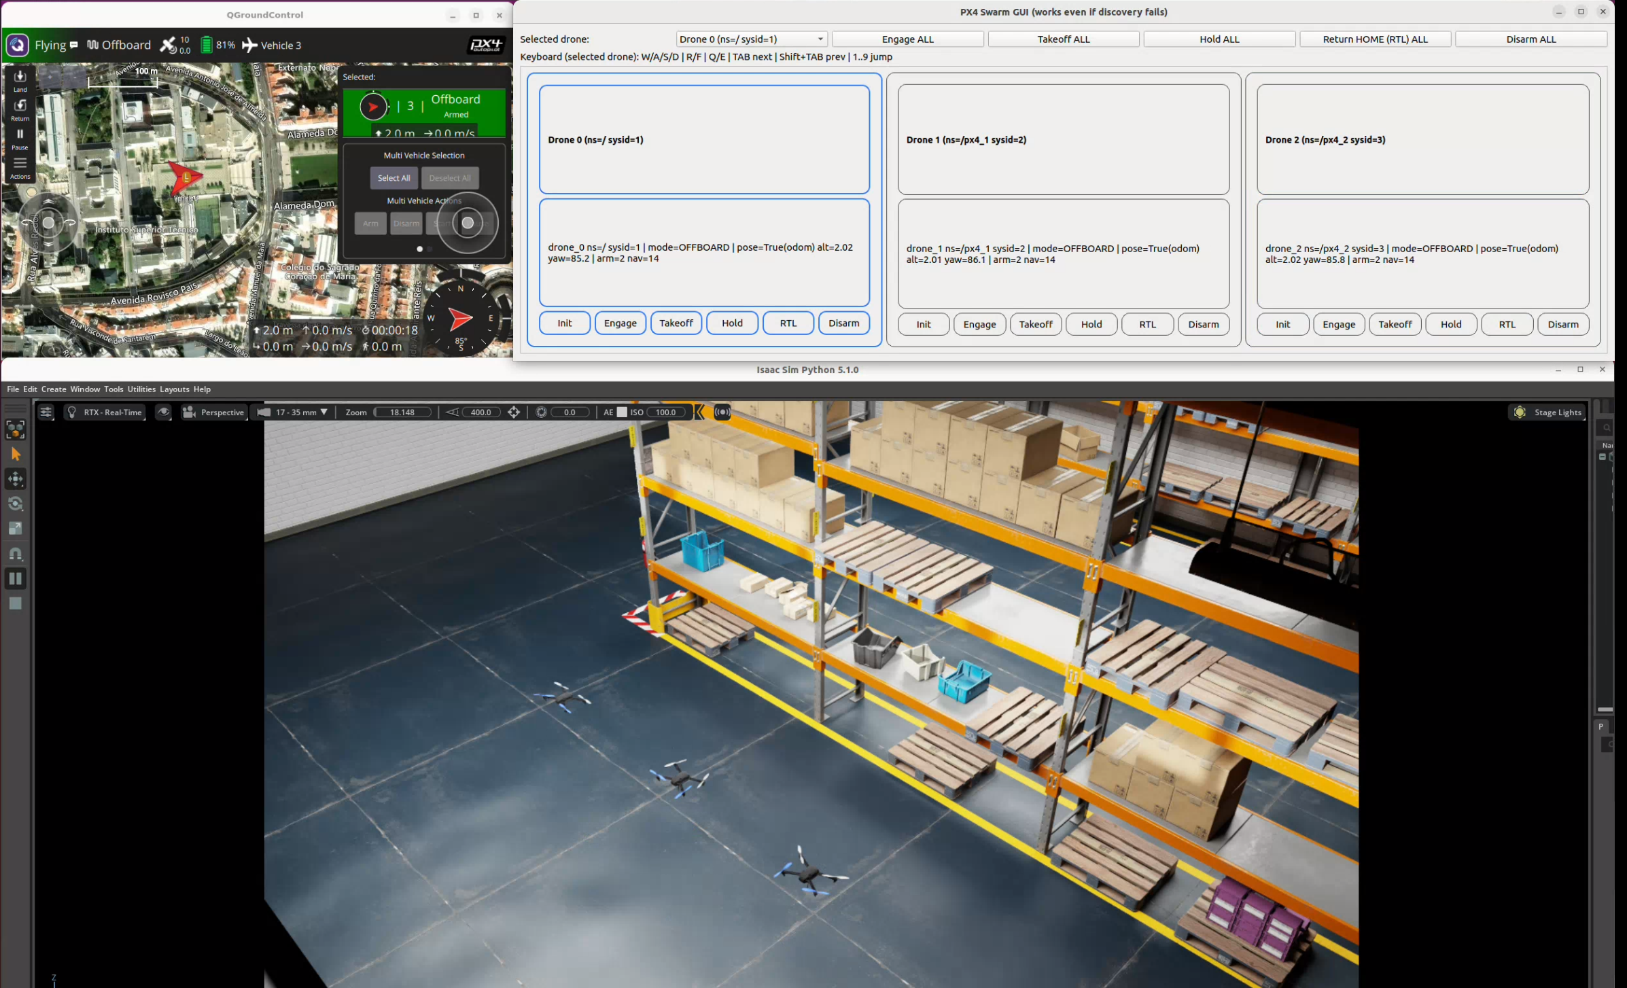Image resolution: width=1627 pixels, height=988 pixels.
Task: Click the focus distance field 400.0
Action: point(480,412)
